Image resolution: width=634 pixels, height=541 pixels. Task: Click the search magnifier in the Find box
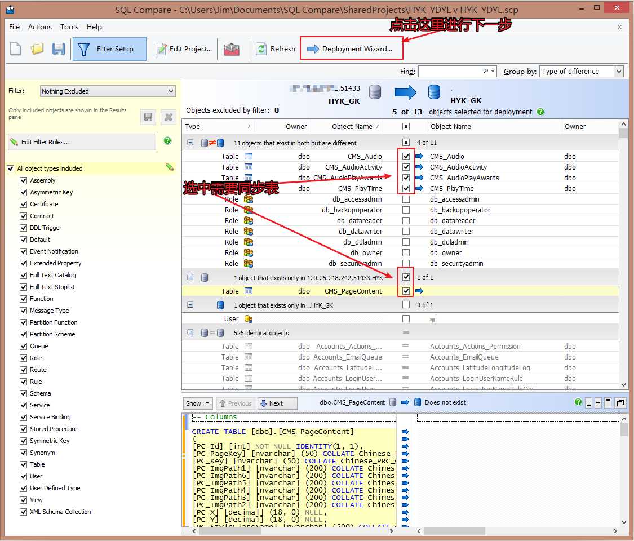click(x=486, y=71)
